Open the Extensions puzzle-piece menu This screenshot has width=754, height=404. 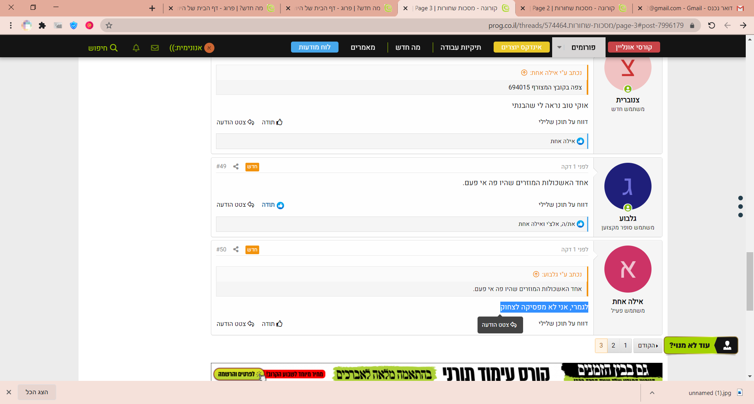[42, 25]
